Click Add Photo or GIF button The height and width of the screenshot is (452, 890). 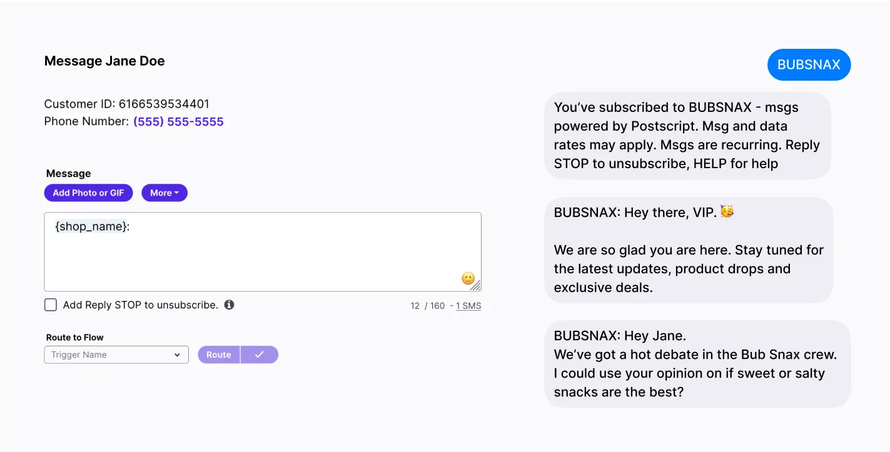tap(88, 193)
